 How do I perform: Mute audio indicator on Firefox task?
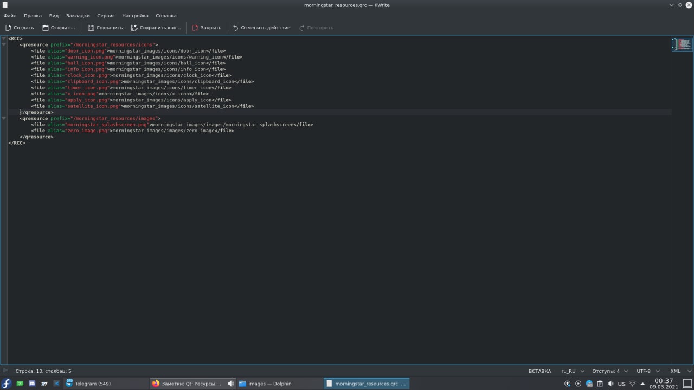pyautogui.click(x=230, y=383)
